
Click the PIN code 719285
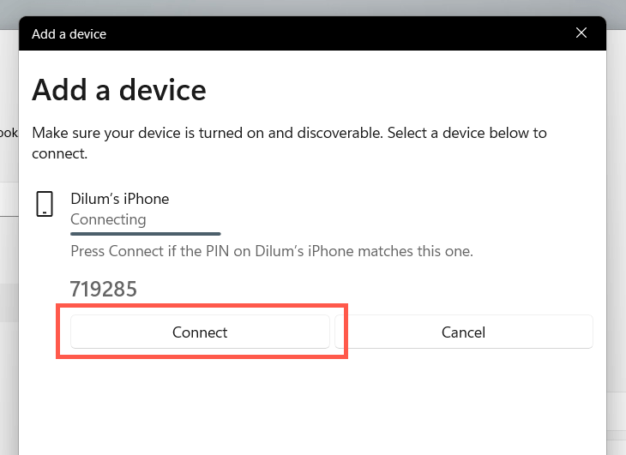(103, 290)
